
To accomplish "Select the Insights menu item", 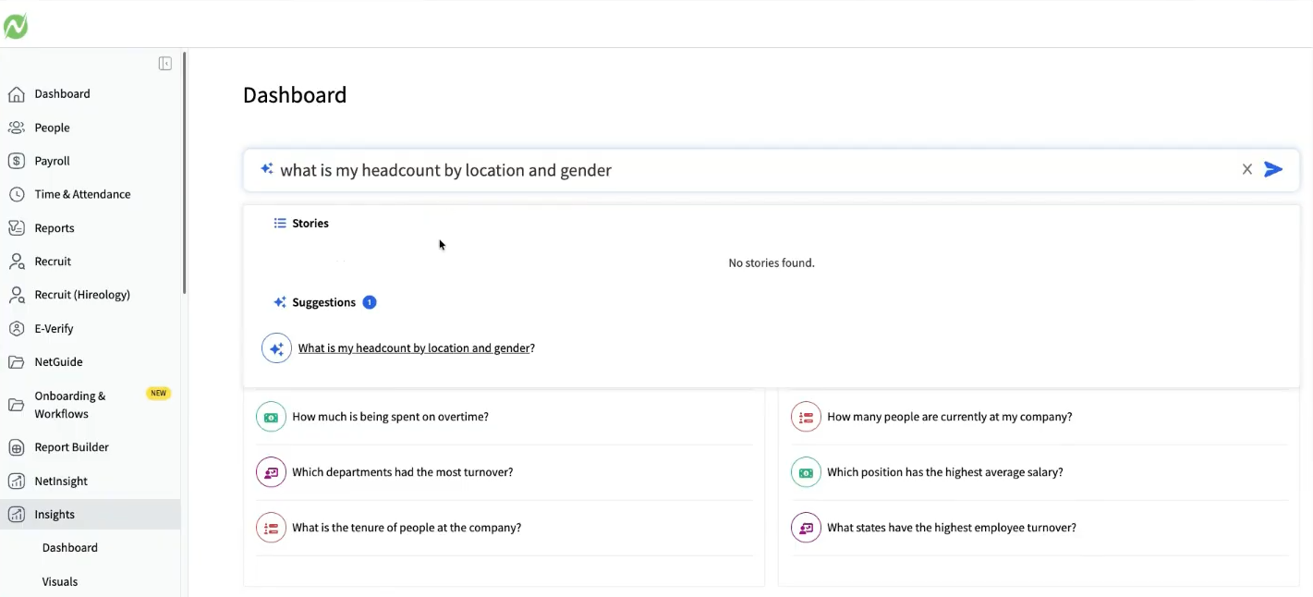I will click(91, 515).
